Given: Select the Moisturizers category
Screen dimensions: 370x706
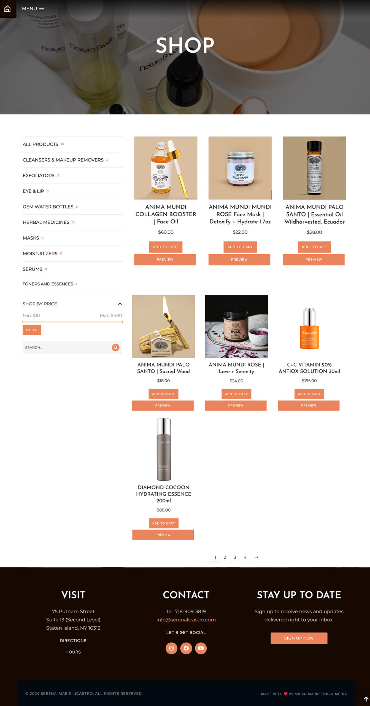Looking at the screenshot, I should [x=40, y=253].
